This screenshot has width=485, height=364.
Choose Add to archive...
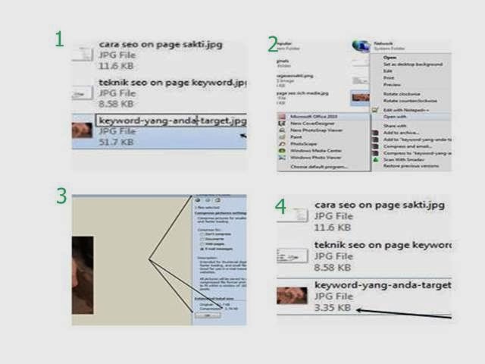401,133
